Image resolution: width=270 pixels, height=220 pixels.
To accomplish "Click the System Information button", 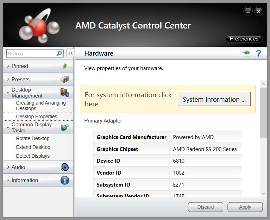I will pyautogui.click(x=214, y=99).
